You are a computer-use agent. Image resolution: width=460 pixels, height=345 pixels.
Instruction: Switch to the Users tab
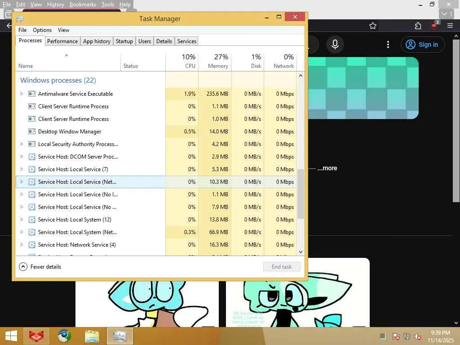tap(145, 41)
